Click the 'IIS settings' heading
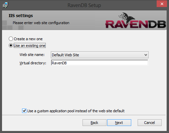The image size is (169, 133). tap(21, 16)
